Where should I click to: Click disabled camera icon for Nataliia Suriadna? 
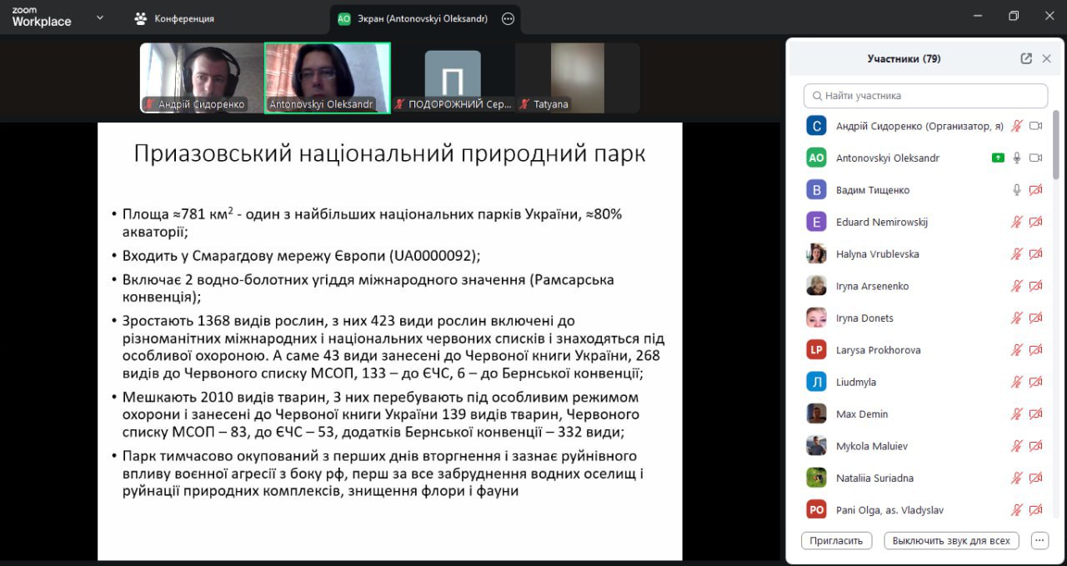tap(1036, 478)
